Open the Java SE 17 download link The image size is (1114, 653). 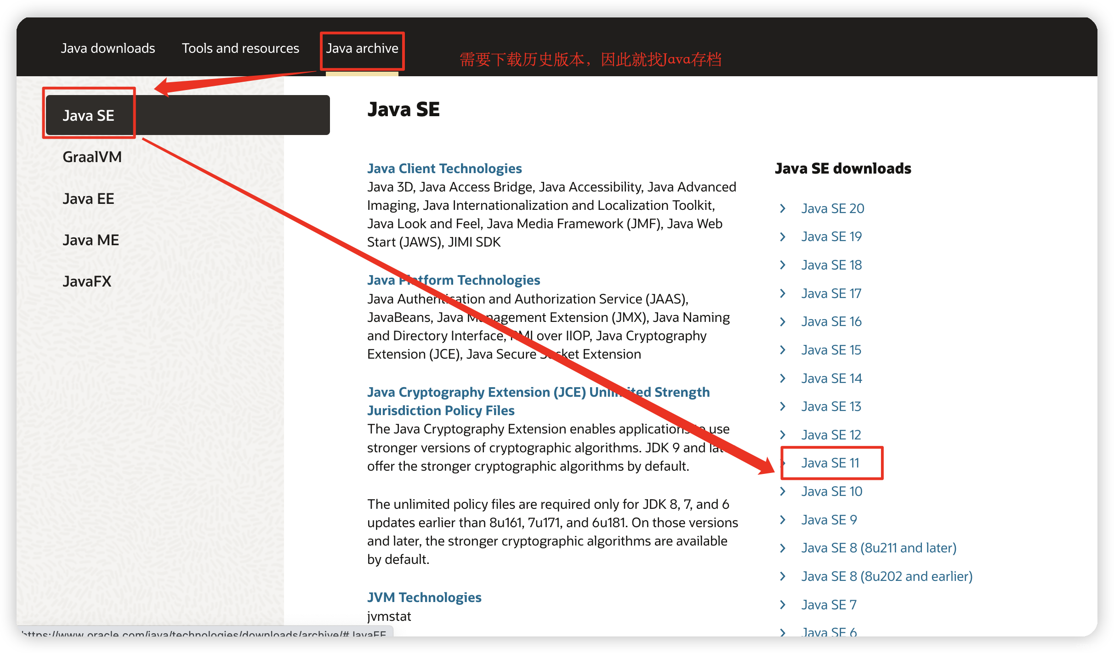pyautogui.click(x=831, y=293)
